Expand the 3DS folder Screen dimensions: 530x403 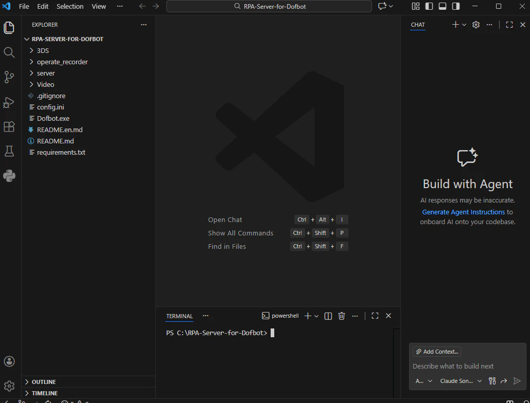click(89, 50)
